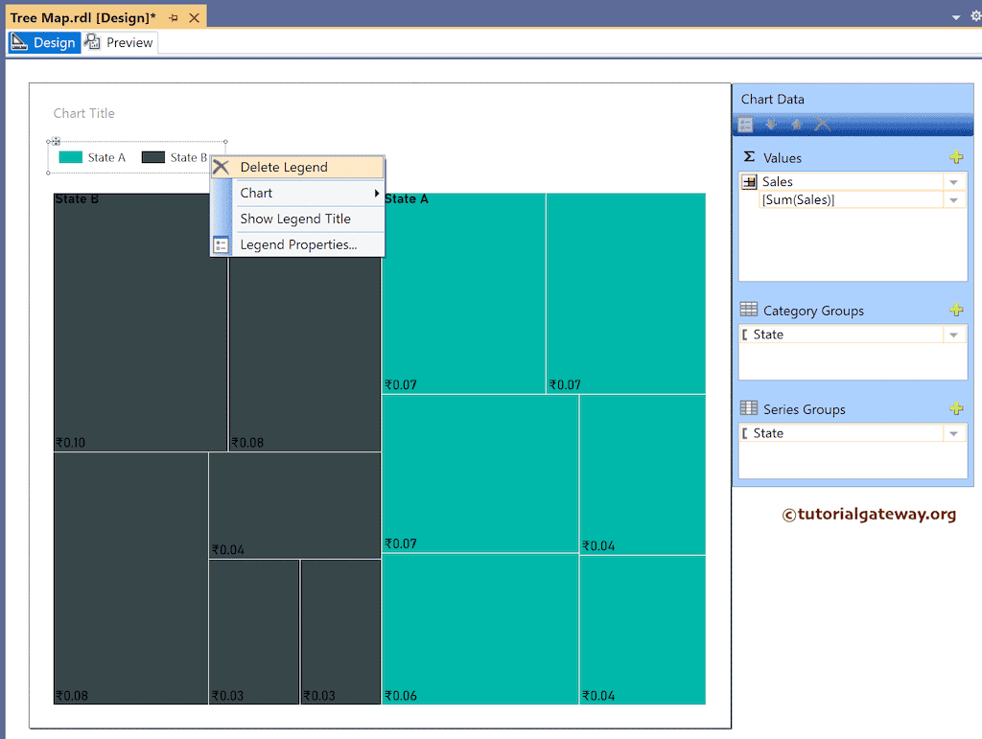Open the window settings gear
Image resolution: width=982 pixels, height=739 pixels.
tap(975, 16)
